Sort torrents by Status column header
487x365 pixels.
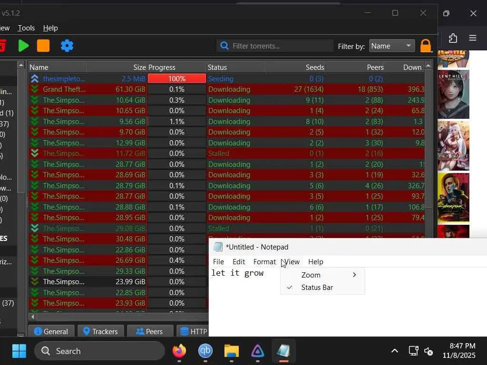coord(235,67)
